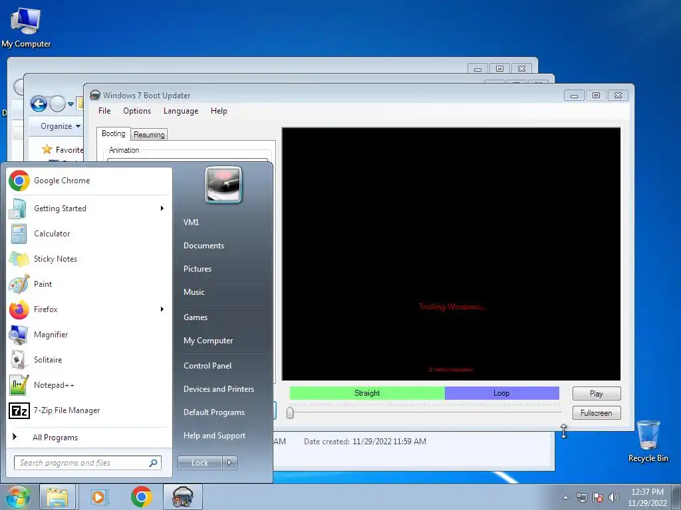Open Music from Start menu
This screenshot has width=681, height=510.
click(194, 292)
